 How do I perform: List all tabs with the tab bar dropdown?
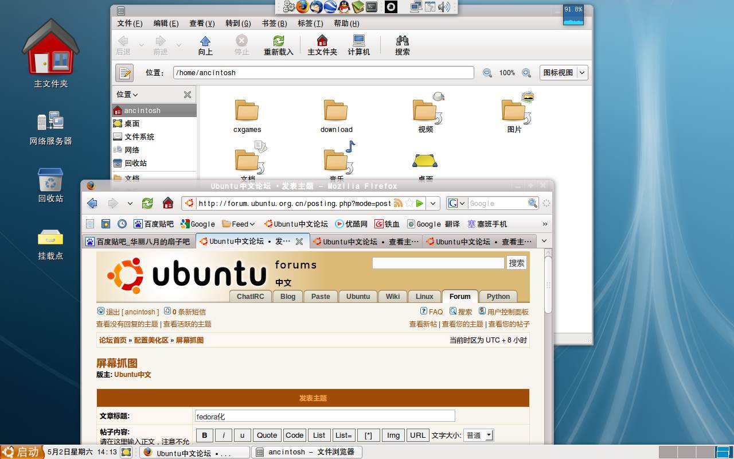(x=544, y=241)
